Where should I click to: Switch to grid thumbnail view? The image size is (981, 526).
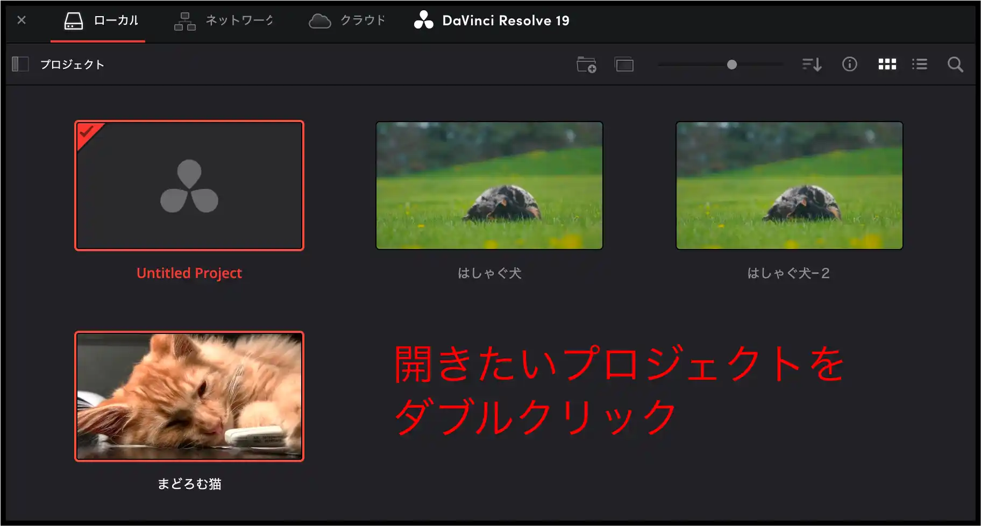[x=887, y=64]
